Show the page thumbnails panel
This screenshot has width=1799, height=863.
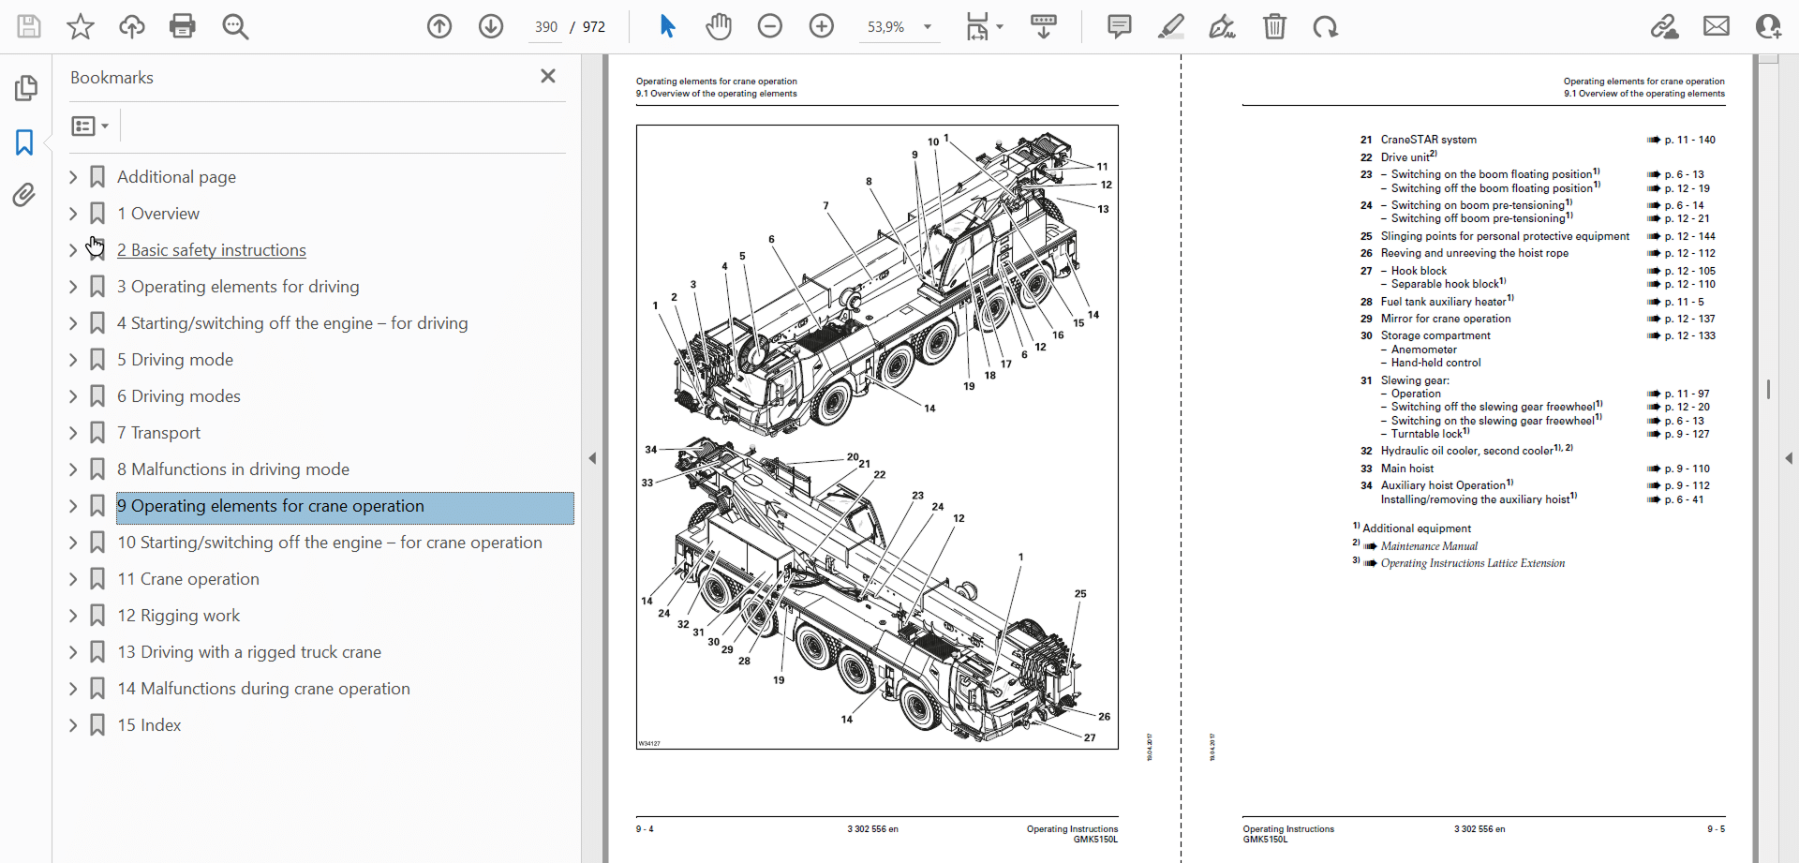[26, 88]
